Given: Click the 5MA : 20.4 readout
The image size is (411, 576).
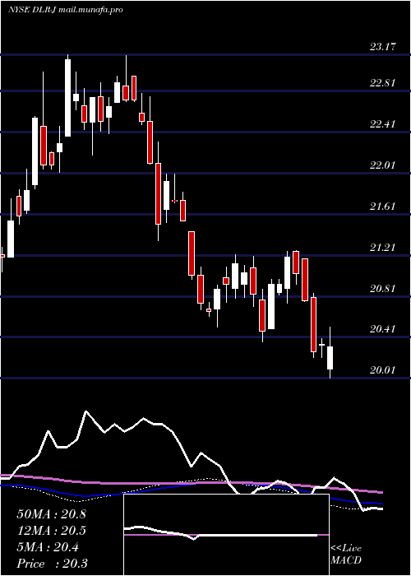Looking at the screenshot, I should pyautogui.click(x=48, y=547).
